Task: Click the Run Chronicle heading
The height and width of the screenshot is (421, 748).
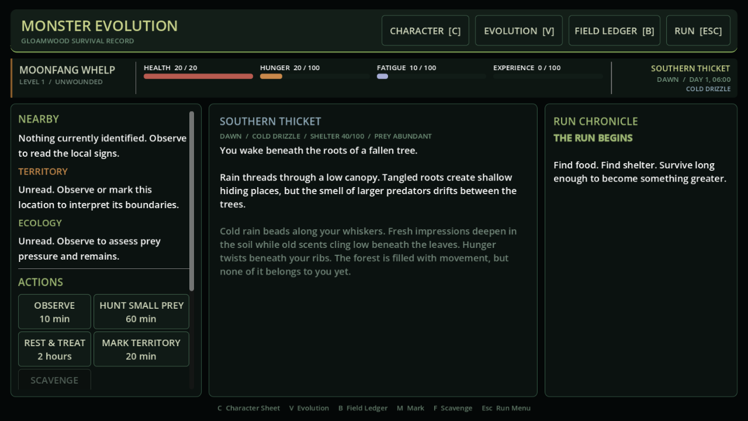Action: click(x=595, y=122)
